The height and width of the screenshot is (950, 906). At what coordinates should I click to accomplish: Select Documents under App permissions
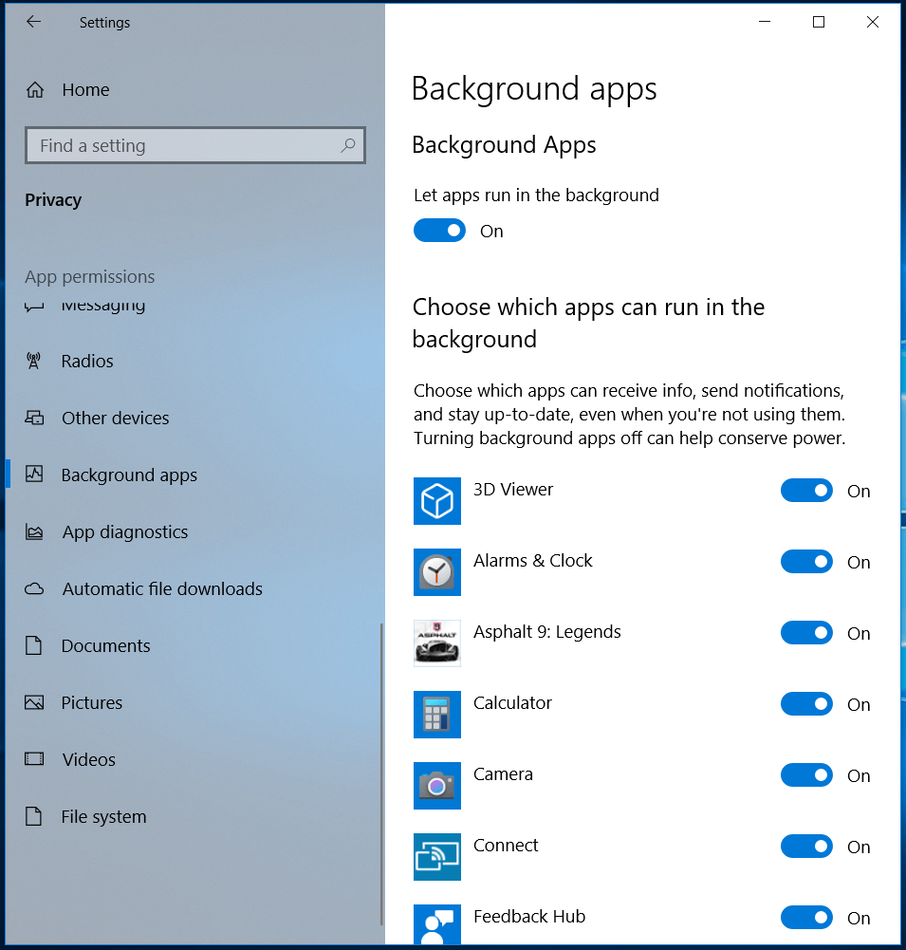coord(105,645)
